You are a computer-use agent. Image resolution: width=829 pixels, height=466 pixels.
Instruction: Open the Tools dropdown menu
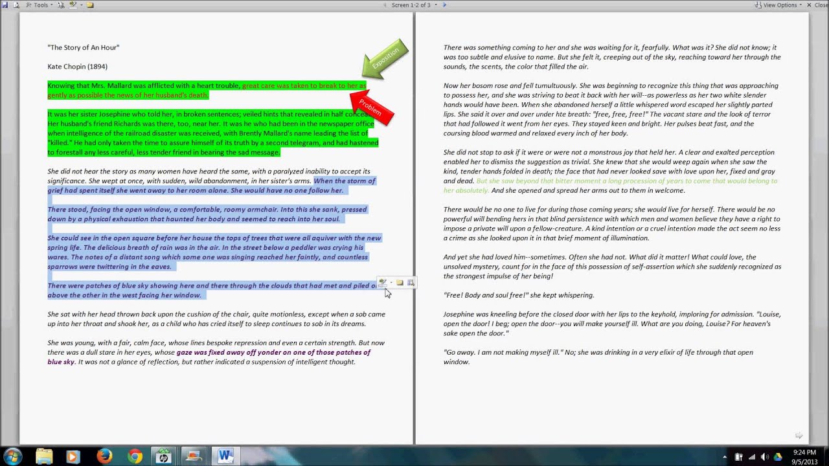tap(40, 5)
